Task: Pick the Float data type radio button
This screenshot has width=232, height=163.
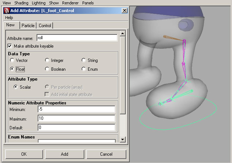Action: tap(12, 69)
